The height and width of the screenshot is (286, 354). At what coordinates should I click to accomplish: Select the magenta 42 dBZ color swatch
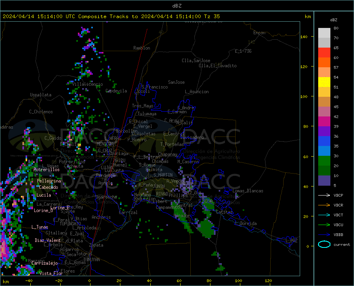coord(324,121)
